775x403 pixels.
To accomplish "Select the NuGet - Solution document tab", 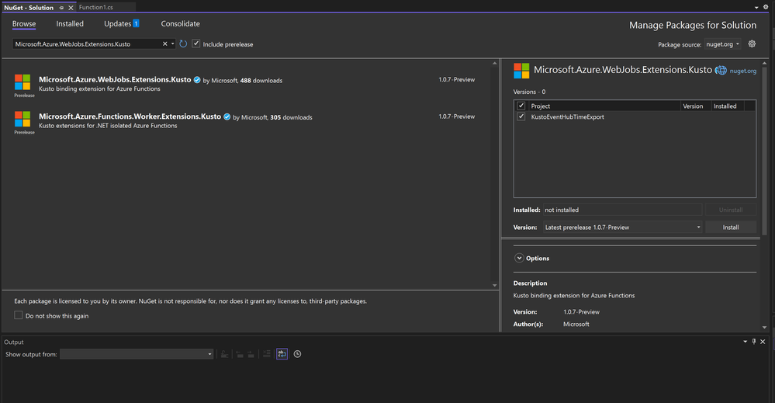I will [x=29, y=8].
